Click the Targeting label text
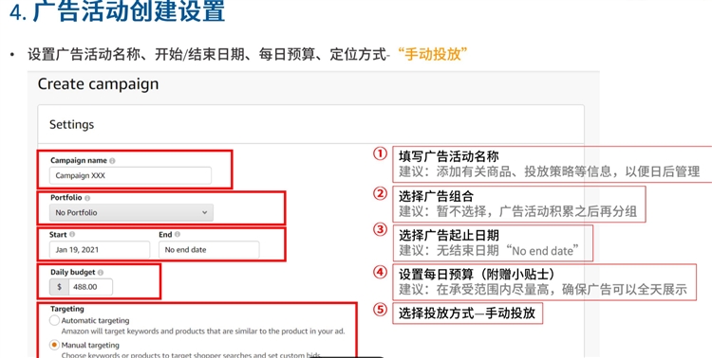This screenshot has width=712, height=358. pos(67,309)
